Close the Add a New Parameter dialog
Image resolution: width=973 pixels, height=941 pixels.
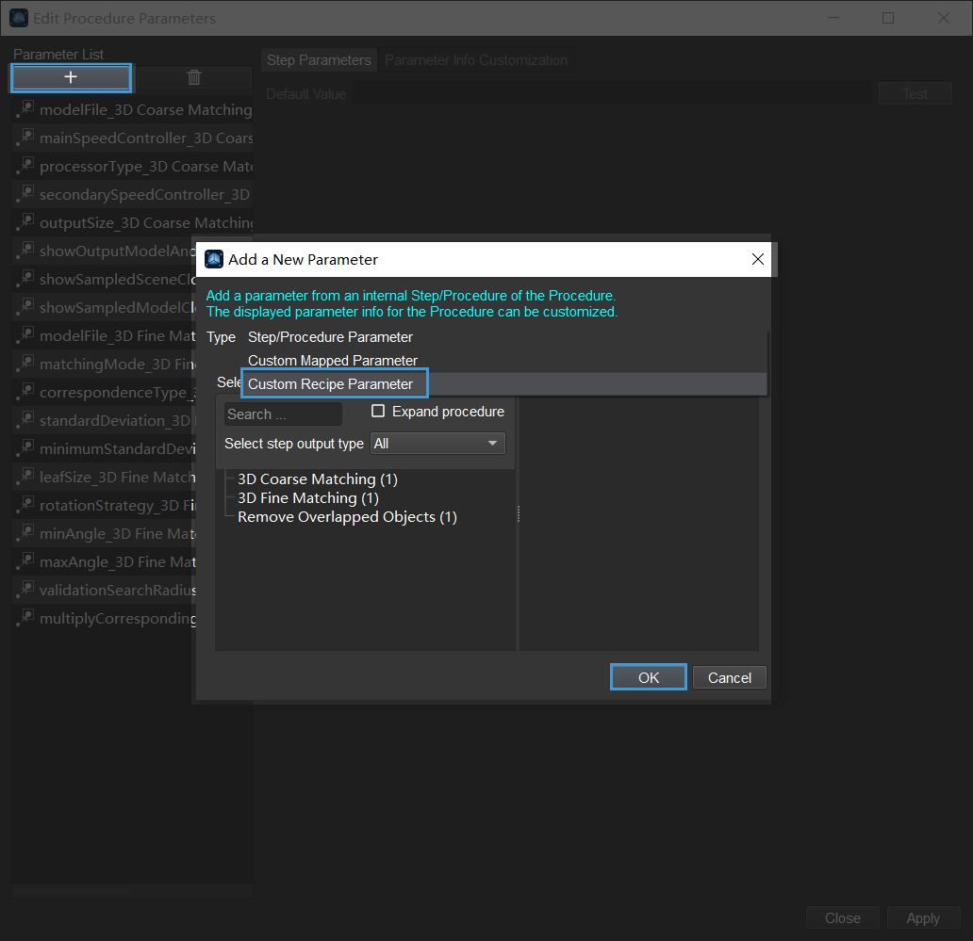757,259
